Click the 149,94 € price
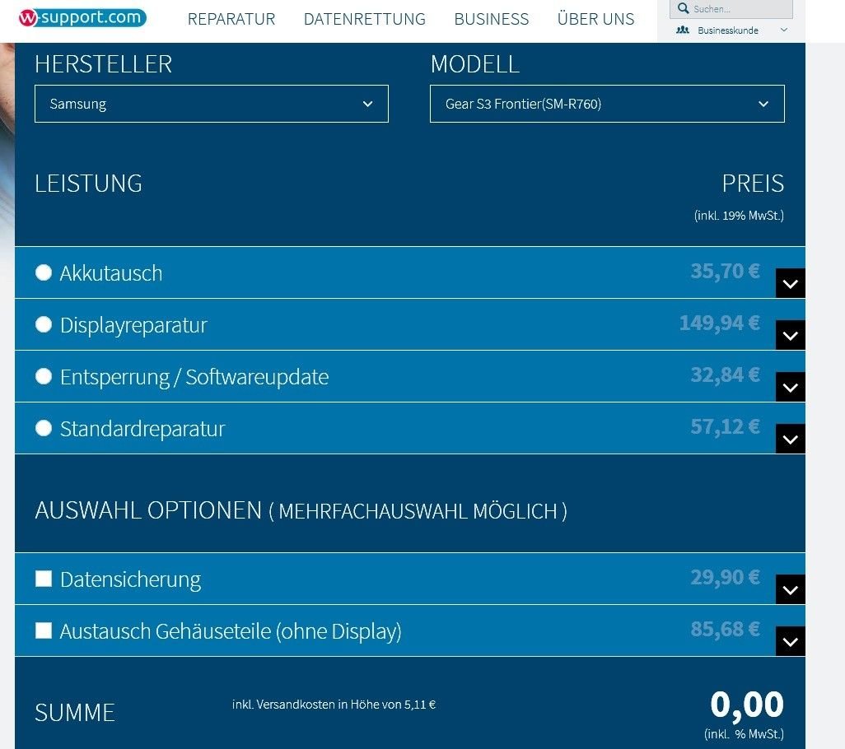Image resolution: width=845 pixels, height=749 pixels. point(720,323)
